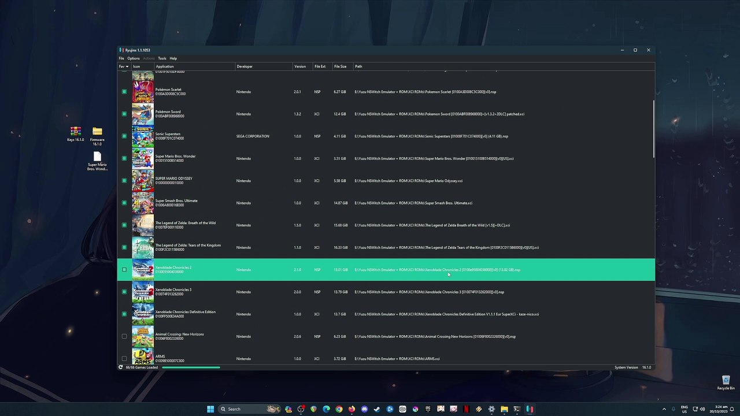Click the Sonic Superstars game icon
This screenshot has height=416, width=740.
coord(143,136)
